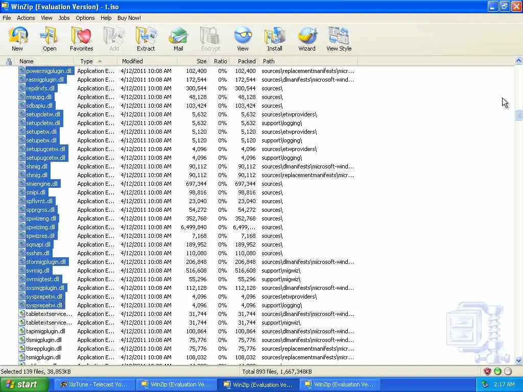Sort by the Type column header

point(96,61)
